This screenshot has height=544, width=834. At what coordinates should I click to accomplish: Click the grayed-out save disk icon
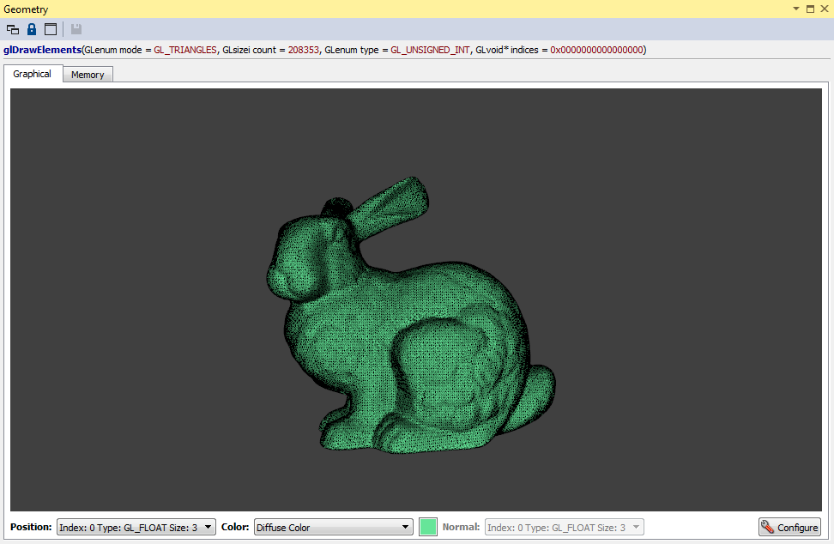coord(76,29)
